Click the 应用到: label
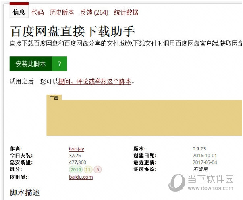The width and height of the screenshot is (243, 200). pyautogui.click(x=19, y=177)
